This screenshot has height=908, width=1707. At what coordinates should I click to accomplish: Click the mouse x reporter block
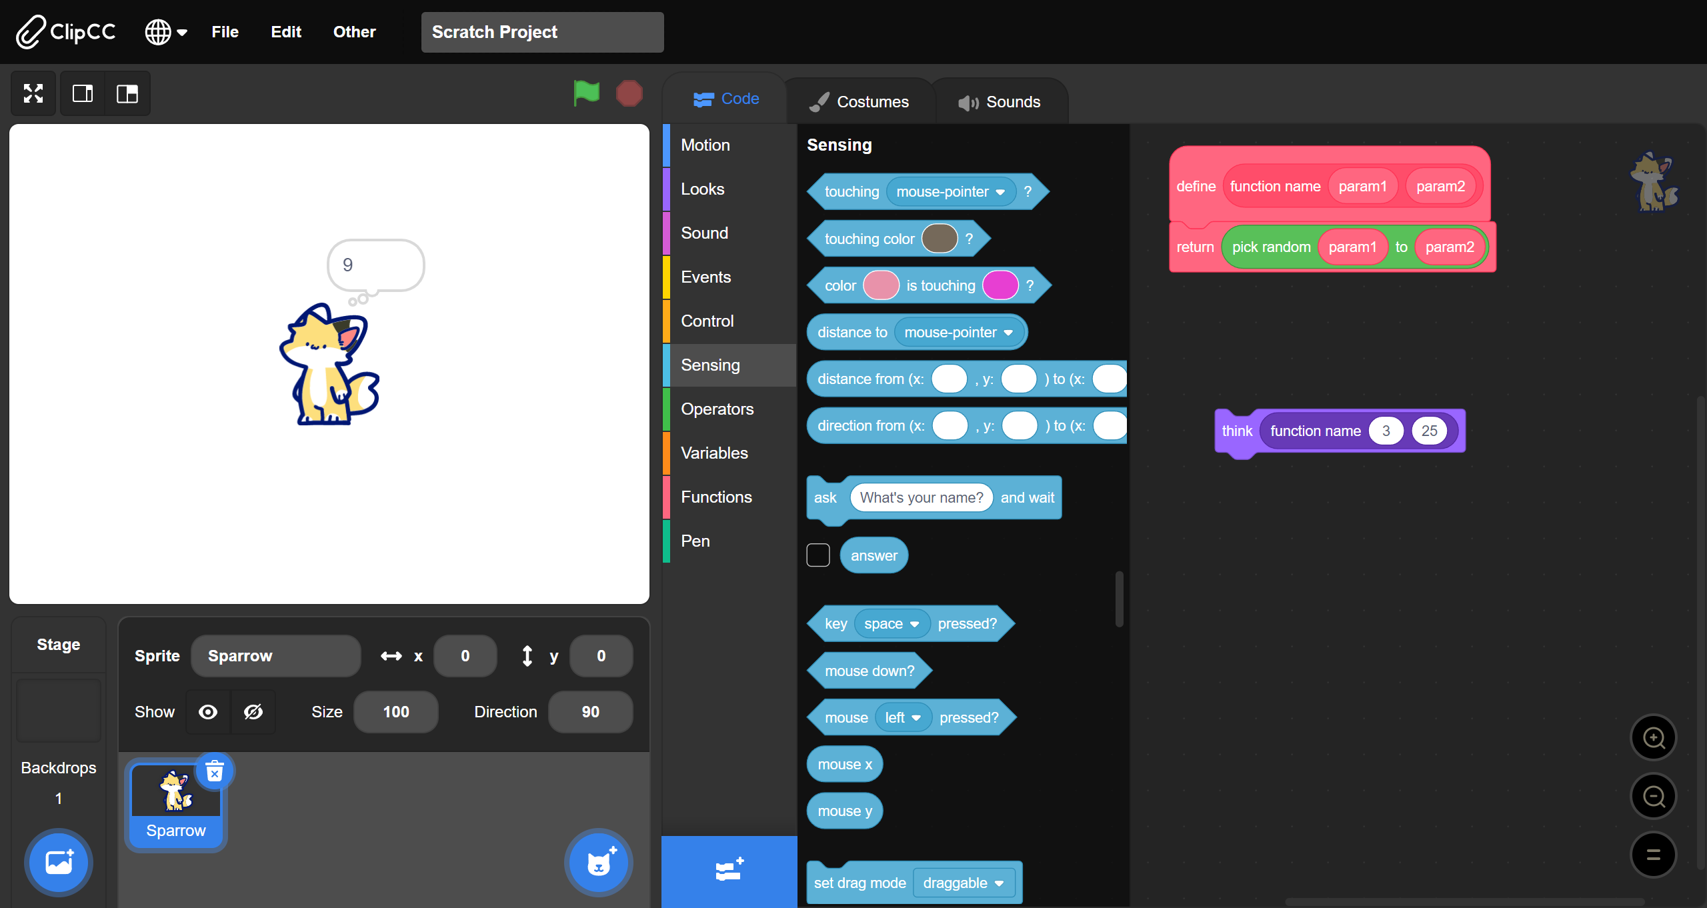coord(845,765)
